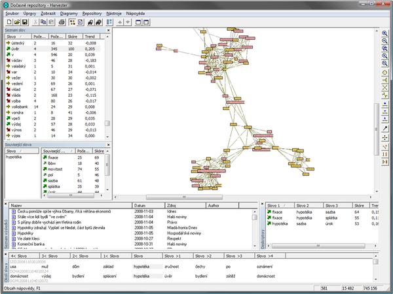The height and width of the screenshot is (294, 393).
Task: Select the word row 'volksbank'
Action: tap(52, 106)
